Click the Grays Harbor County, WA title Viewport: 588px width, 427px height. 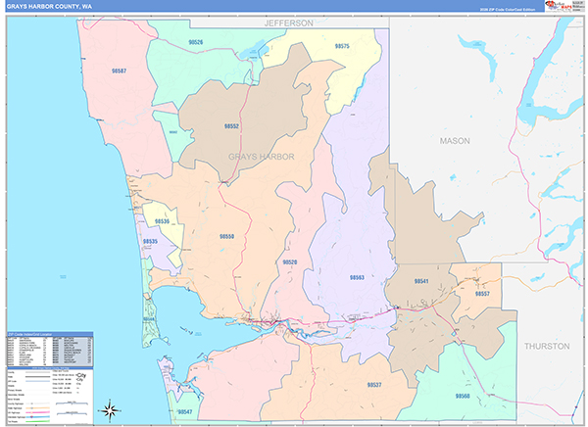tap(49, 7)
